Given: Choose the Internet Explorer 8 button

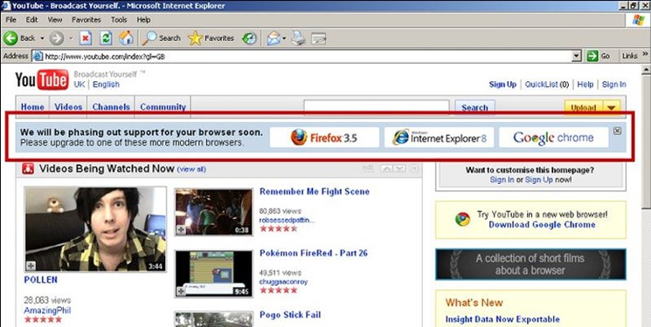Looking at the screenshot, I should tap(439, 137).
